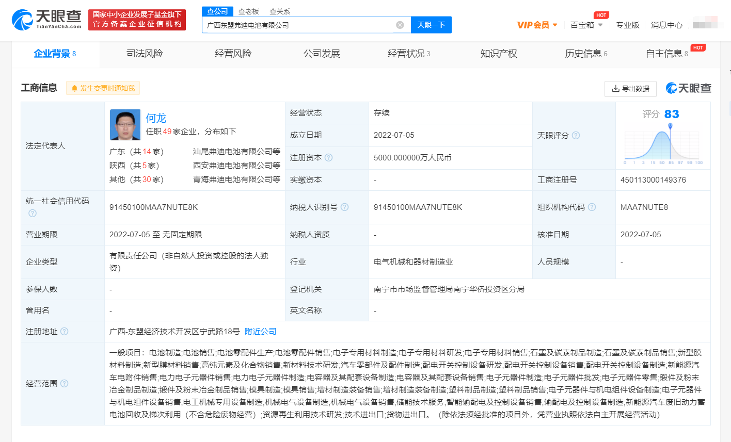Switch to the 查老板 search tab
Viewport: 731px width, 442px height.
click(249, 11)
